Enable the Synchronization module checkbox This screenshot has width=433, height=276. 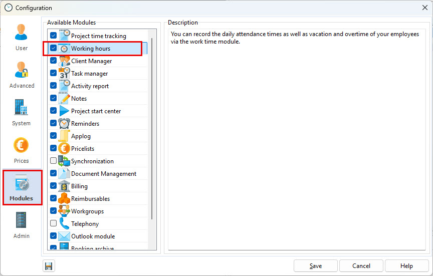click(x=54, y=161)
